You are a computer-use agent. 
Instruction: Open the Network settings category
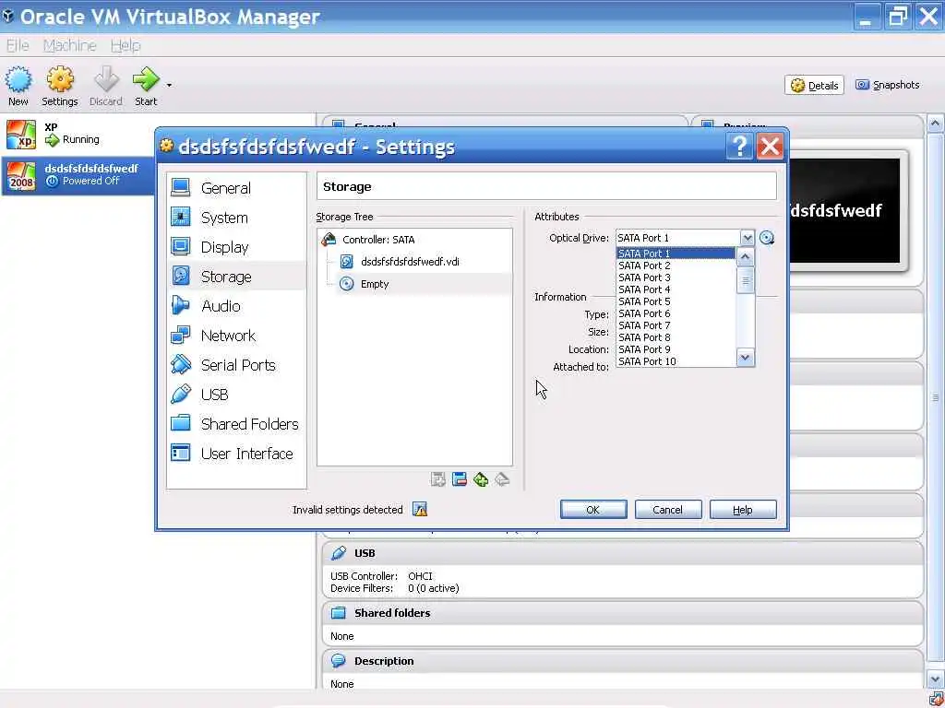point(236,336)
